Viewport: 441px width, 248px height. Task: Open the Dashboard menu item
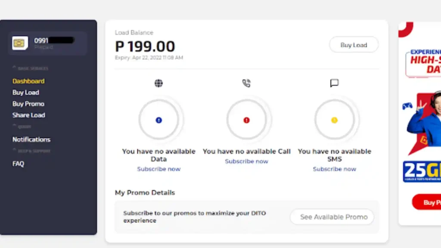click(x=28, y=81)
